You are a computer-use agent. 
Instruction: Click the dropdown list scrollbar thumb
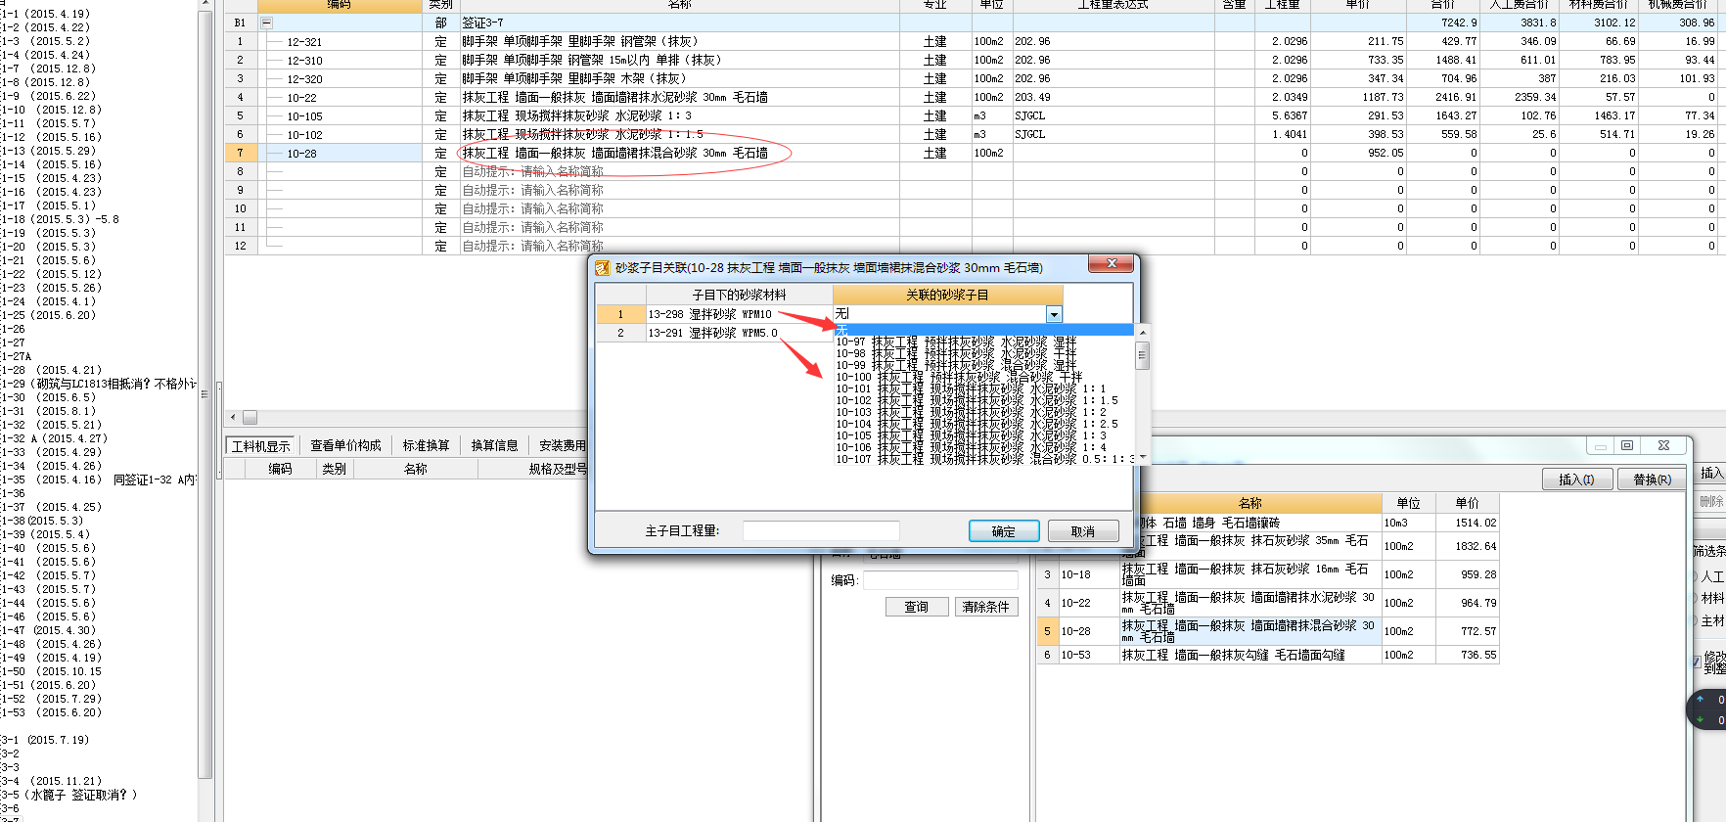tap(1142, 356)
